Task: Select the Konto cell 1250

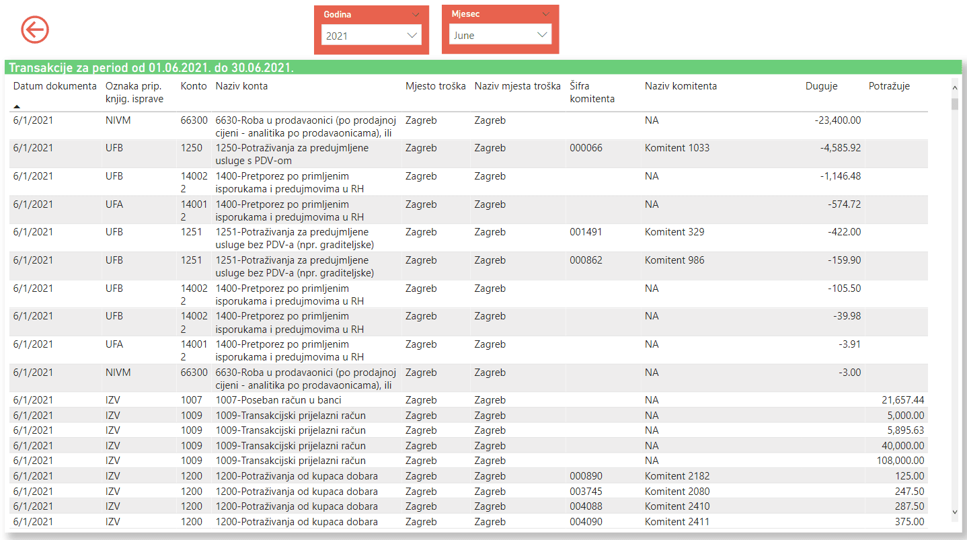Action: tap(192, 148)
